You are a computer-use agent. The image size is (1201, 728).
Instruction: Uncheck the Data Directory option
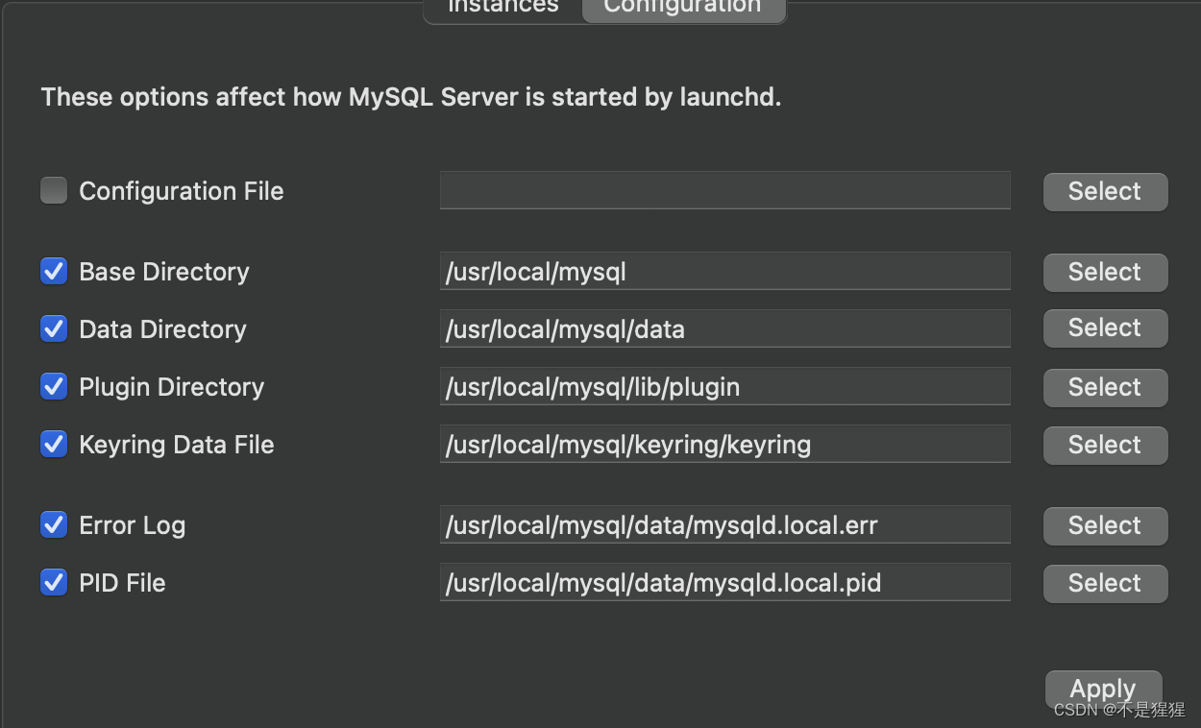[54, 328]
